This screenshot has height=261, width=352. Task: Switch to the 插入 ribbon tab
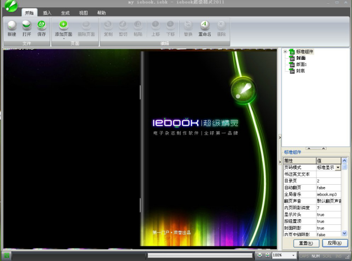(x=46, y=12)
